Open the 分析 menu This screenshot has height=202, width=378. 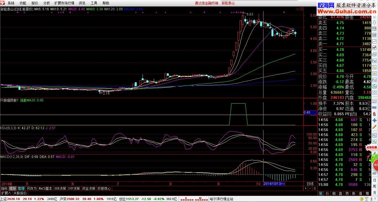(x=47, y=3)
